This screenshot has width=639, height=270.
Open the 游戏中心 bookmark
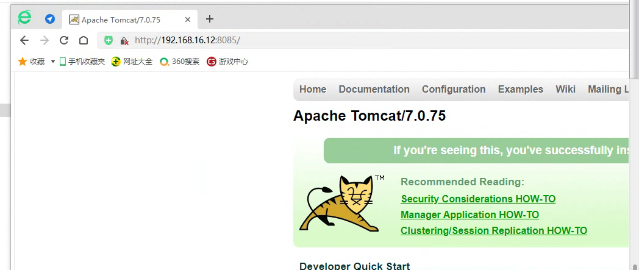pos(227,62)
